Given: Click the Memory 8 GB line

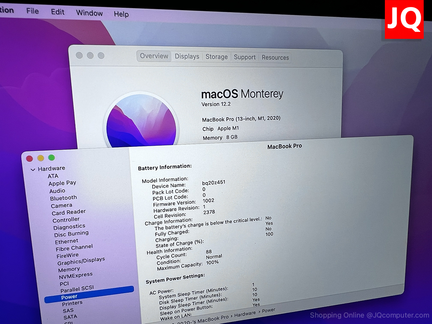Looking at the screenshot, I should 220,138.
